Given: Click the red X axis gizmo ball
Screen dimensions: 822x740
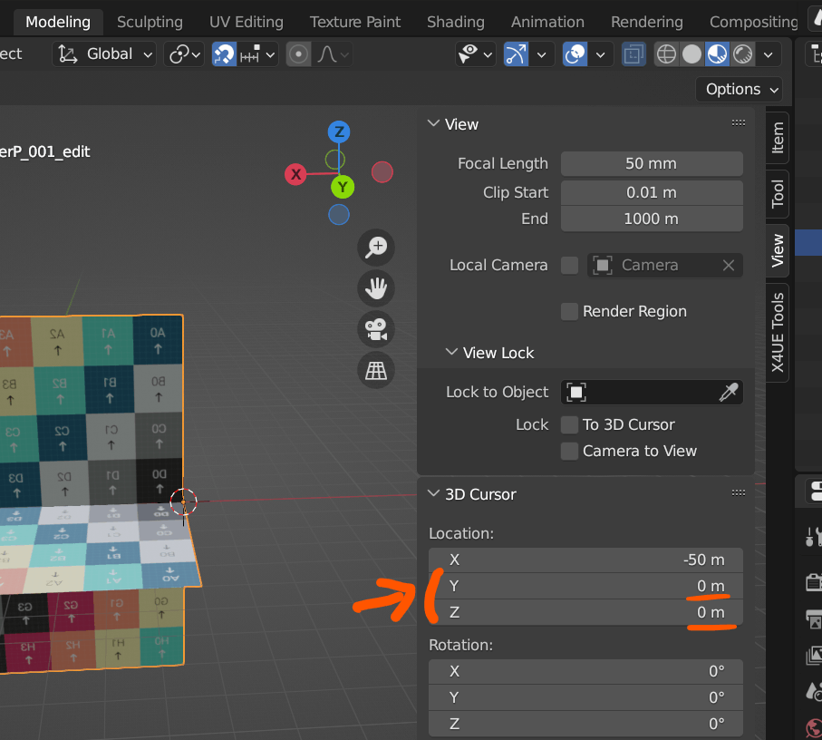Looking at the screenshot, I should click(x=295, y=173).
